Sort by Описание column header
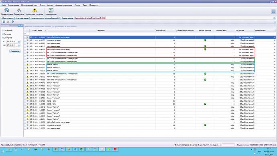The width and height of the screenshot is (277, 156). tap(101, 31)
